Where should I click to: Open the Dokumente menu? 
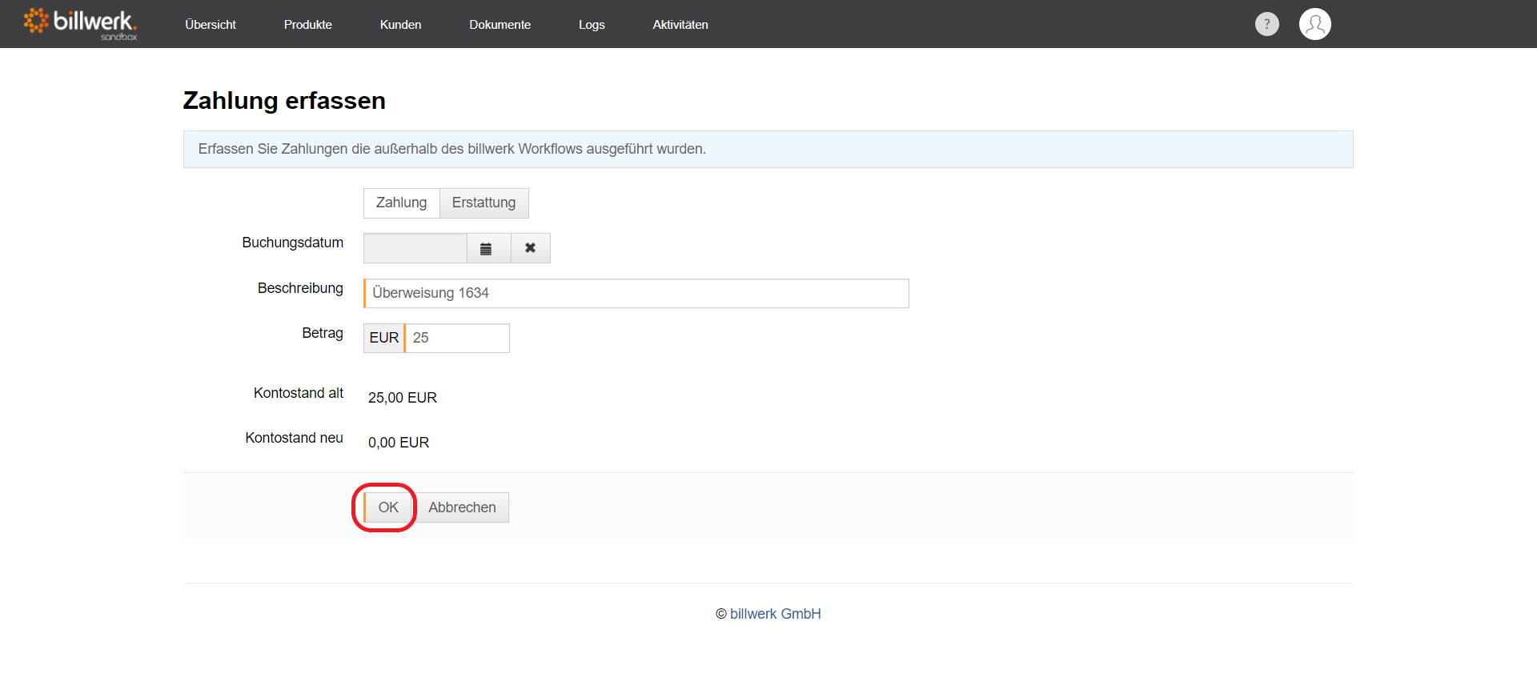click(x=500, y=25)
